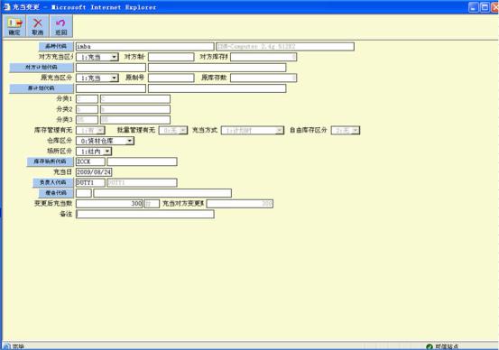Click the 负责人代码 lookup button
The image size is (499, 350).
[x=53, y=182]
